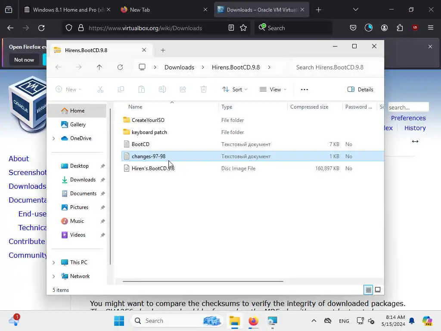
Task: Click the Cut icon in Explorer toolbar
Action: click(100, 90)
